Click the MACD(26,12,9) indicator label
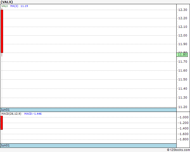The width and height of the screenshot is (190, 152). (x=11, y=114)
